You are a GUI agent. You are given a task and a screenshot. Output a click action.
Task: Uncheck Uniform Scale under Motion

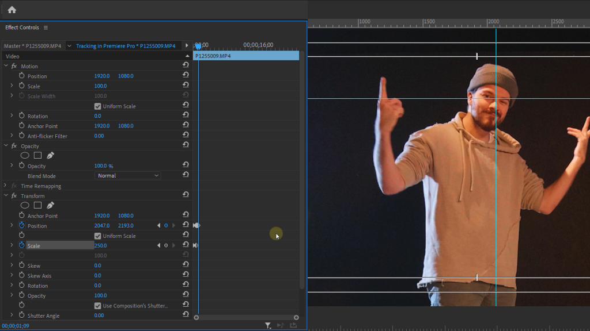pos(97,106)
